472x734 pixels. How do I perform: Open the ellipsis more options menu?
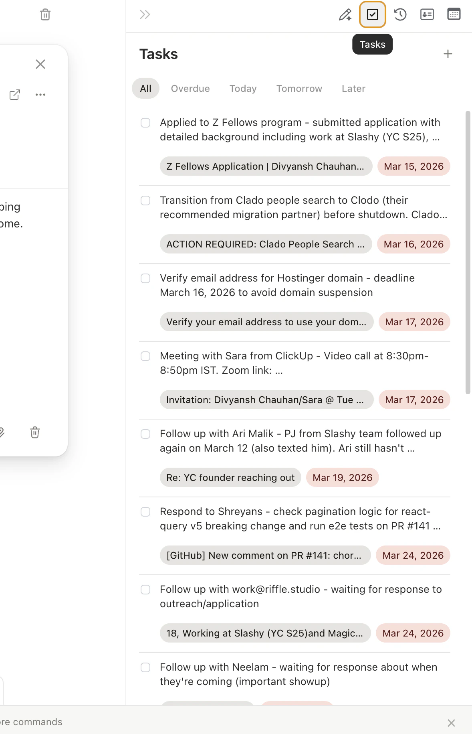[x=40, y=95]
